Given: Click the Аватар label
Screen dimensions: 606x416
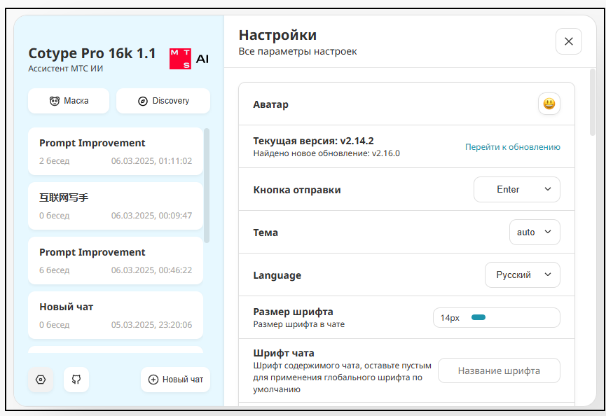Looking at the screenshot, I should [270, 104].
